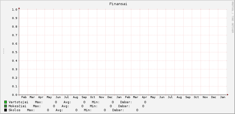Click the Dec label on the far right
The height and width of the screenshot is (114, 235).
point(214,97)
